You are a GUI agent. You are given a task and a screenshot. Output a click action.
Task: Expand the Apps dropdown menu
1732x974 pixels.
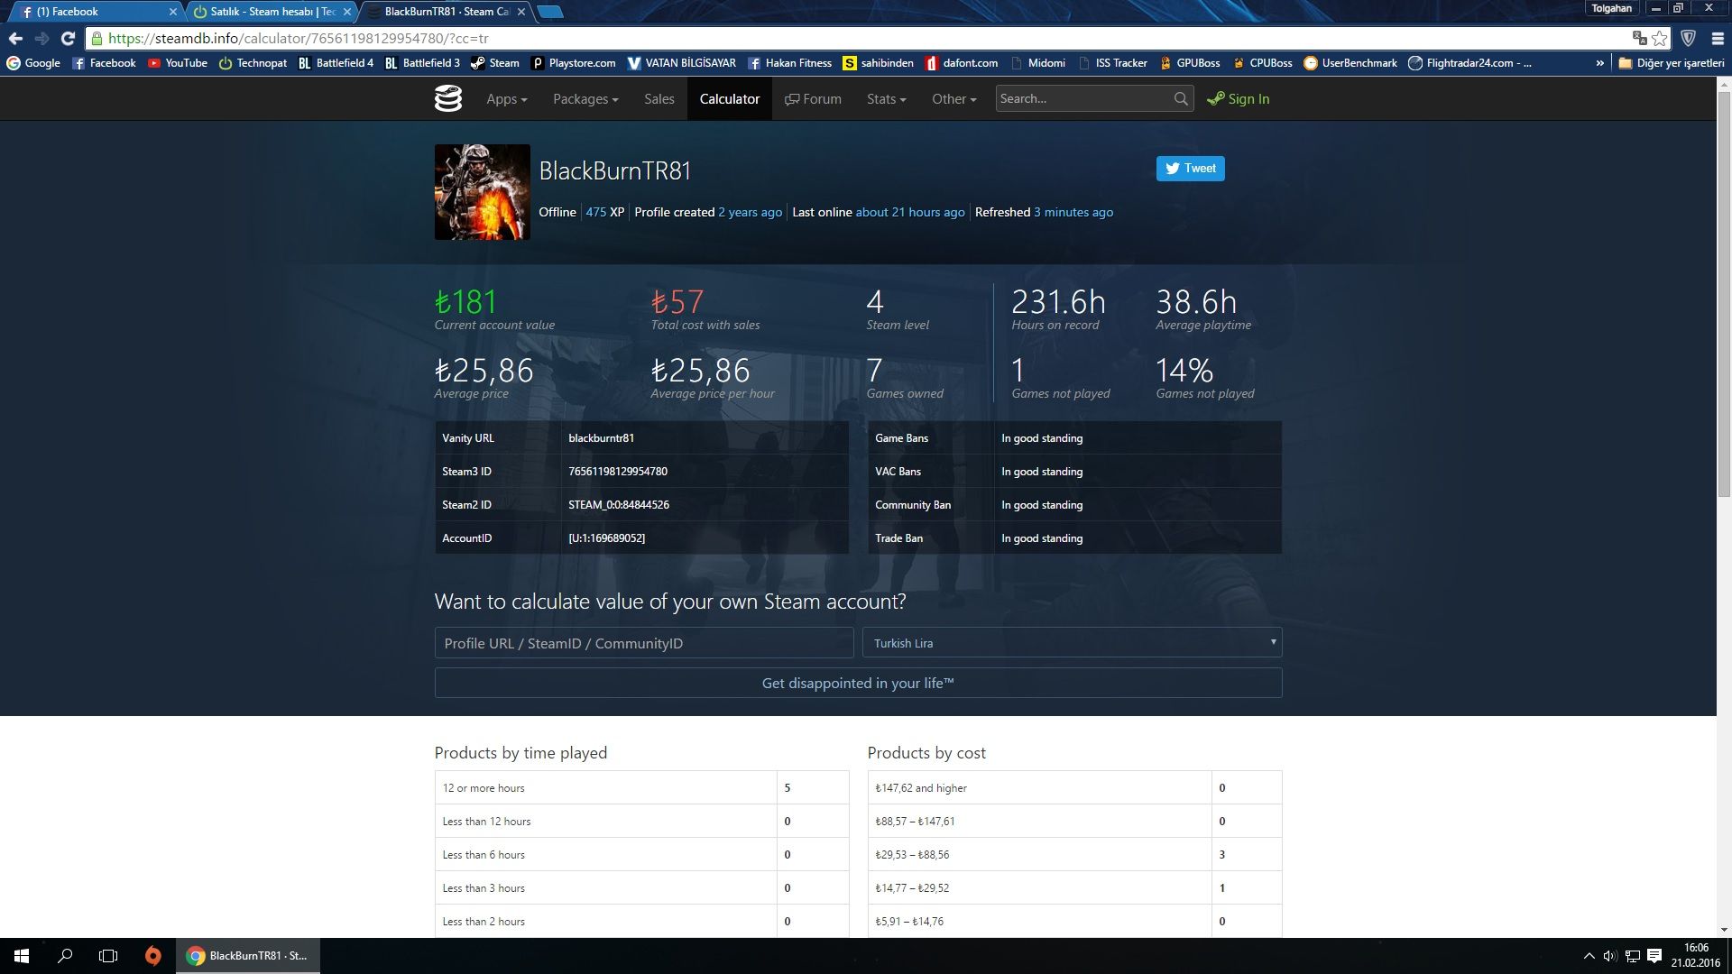506,99
